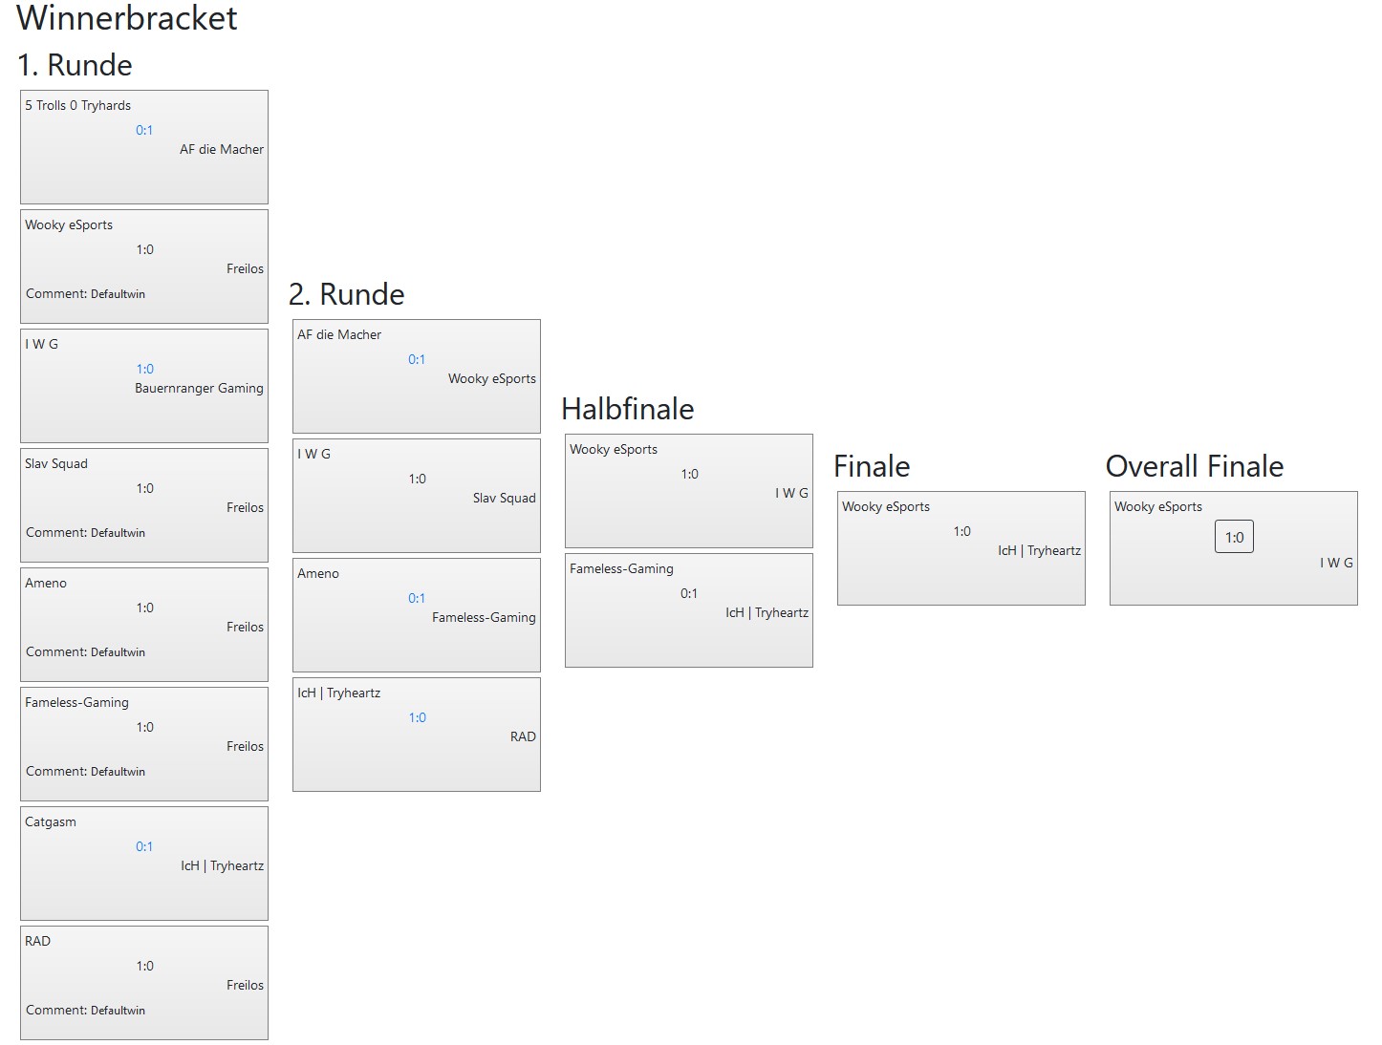The width and height of the screenshot is (1382, 1045).
Task: Click the Catgasm team name
Action: pyautogui.click(x=51, y=821)
